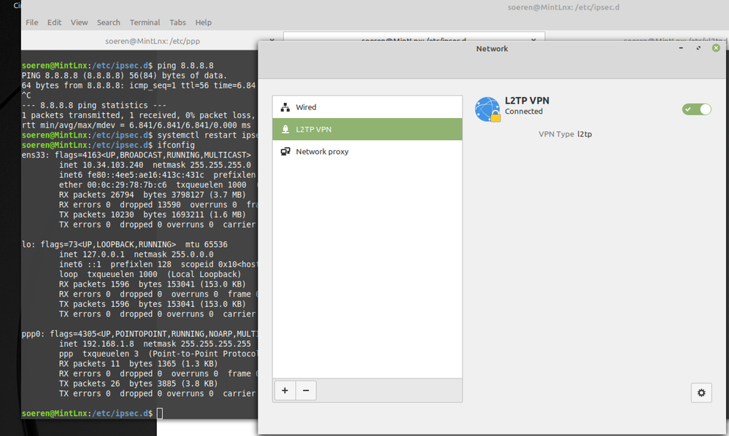729x436 pixels.
Task: Open the View menu
Action: [x=80, y=23]
